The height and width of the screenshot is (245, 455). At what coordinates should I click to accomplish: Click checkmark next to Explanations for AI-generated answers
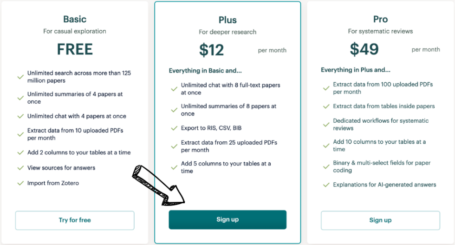[x=326, y=185]
